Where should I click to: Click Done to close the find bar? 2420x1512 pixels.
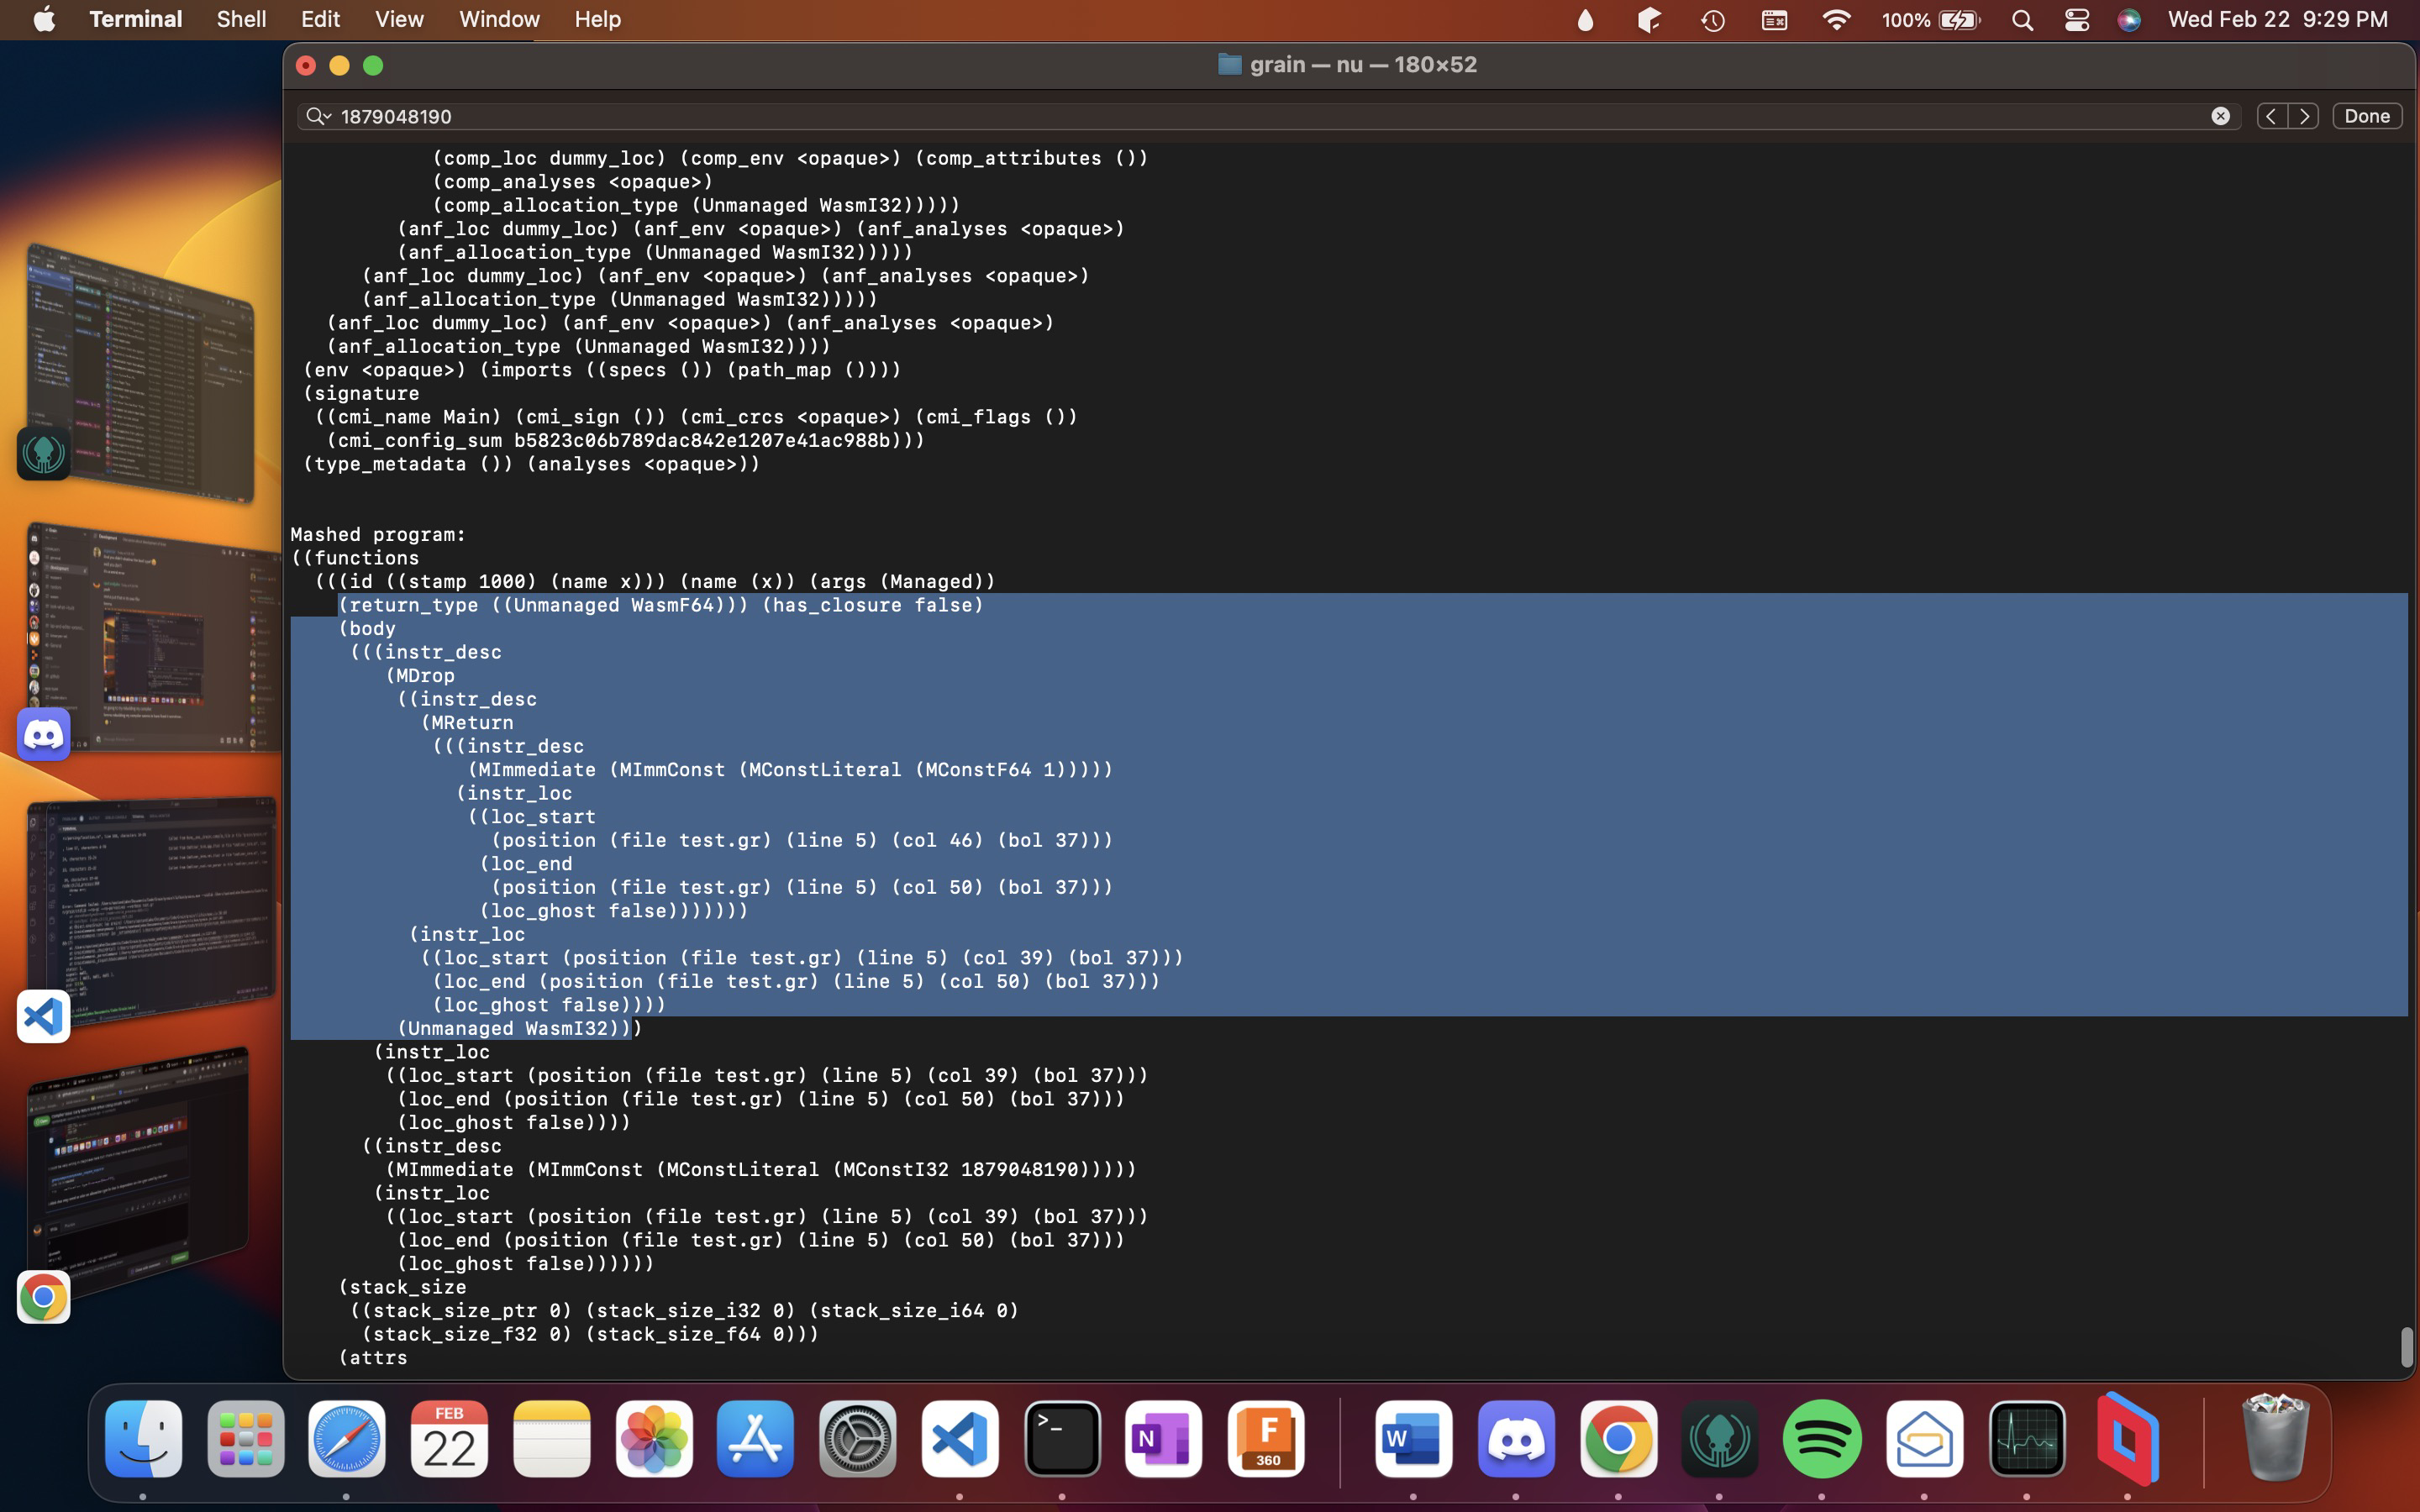click(2366, 115)
